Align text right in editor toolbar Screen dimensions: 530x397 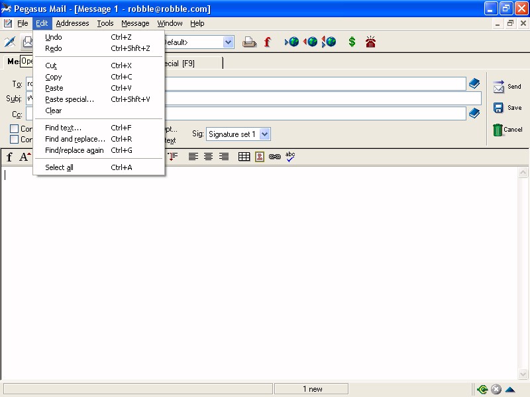point(224,157)
